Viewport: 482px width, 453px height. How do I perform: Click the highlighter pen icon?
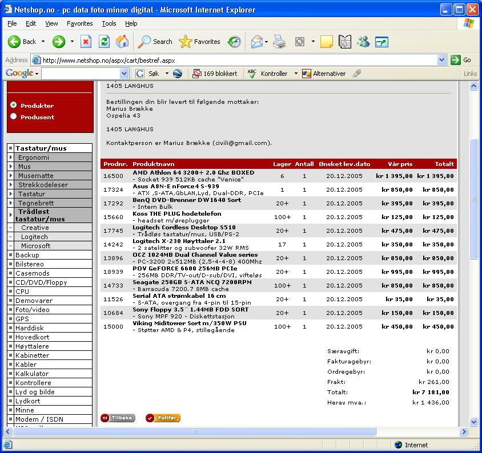click(x=357, y=74)
